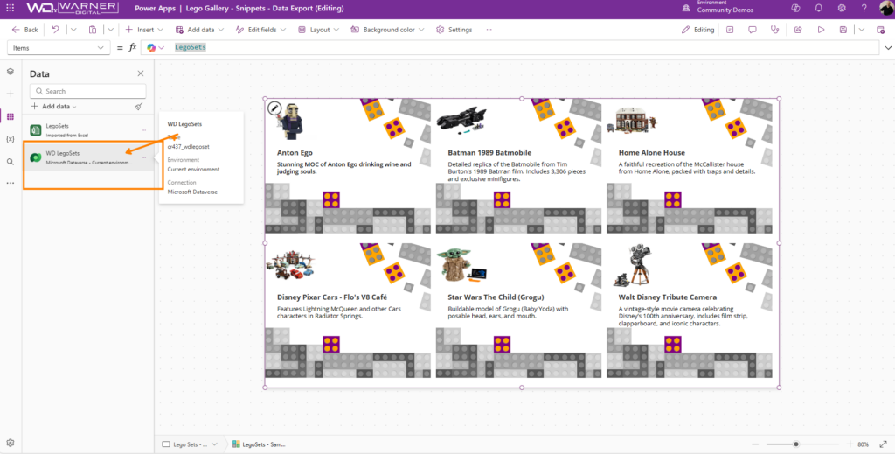Image resolution: width=895 pixels, height=454 pixels.
Task: Open the Items property dropdown
Action: tap(59, 48)
